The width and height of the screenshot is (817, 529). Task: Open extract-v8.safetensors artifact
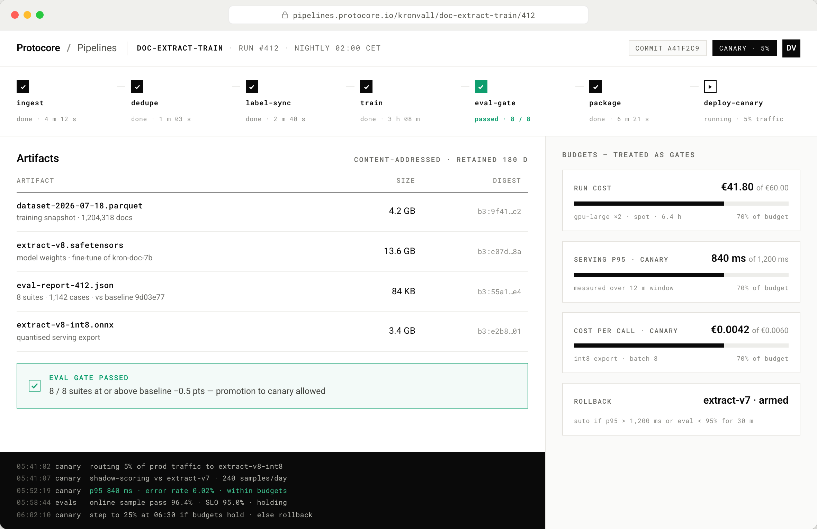click(x=70, y=245)
